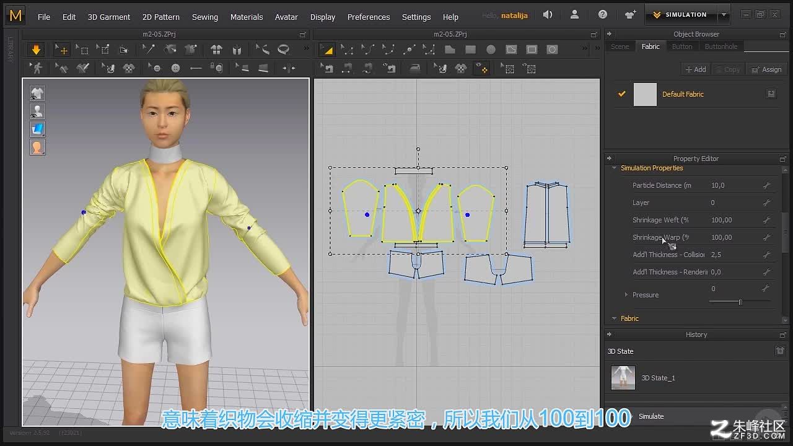Screen dimensions: 793x446
Task: Click the checkered shirt texture icon in 3D toolbar
Action: 129,68
